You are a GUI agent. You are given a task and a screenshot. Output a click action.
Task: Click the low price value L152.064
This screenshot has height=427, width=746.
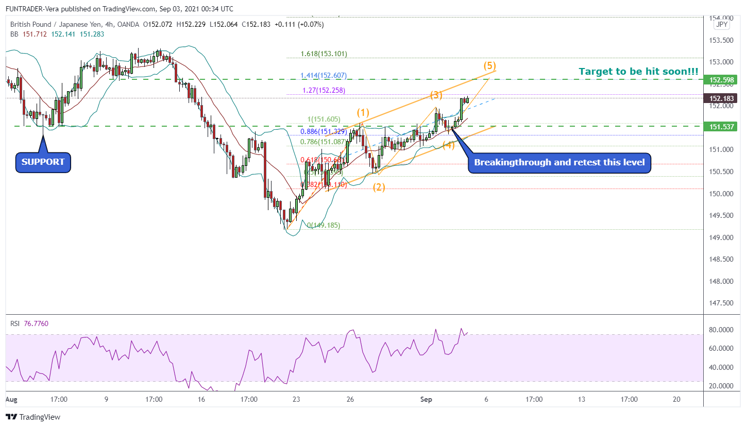click(x=225, y=24)
